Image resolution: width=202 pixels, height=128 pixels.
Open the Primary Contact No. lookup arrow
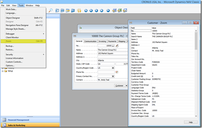pos(113,76)
